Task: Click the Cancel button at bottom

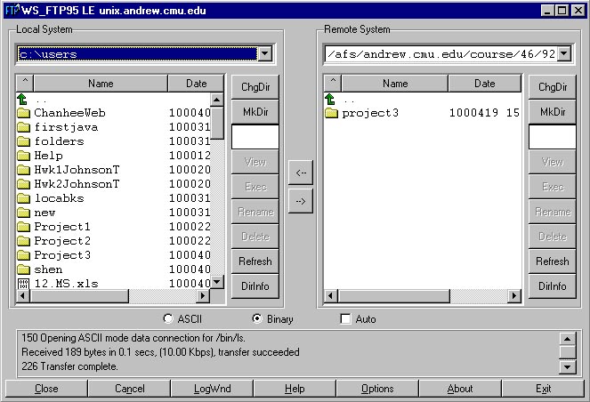Action: [x=129, y=389]
